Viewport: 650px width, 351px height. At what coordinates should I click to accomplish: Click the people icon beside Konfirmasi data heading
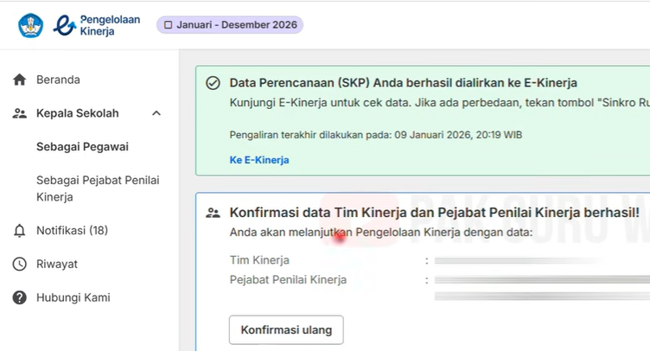213,213
